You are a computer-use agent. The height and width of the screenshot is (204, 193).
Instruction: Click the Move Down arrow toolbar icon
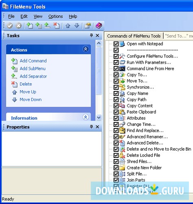(x=77, y=26)
